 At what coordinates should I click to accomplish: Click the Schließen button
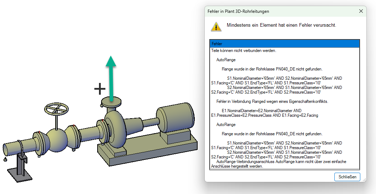(347, 177)
